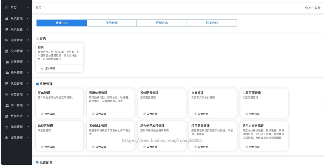Click the people icon beside 身份管理

7,73
